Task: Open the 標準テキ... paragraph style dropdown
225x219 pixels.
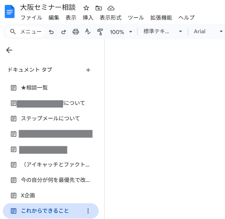Action: pos(163,31)
